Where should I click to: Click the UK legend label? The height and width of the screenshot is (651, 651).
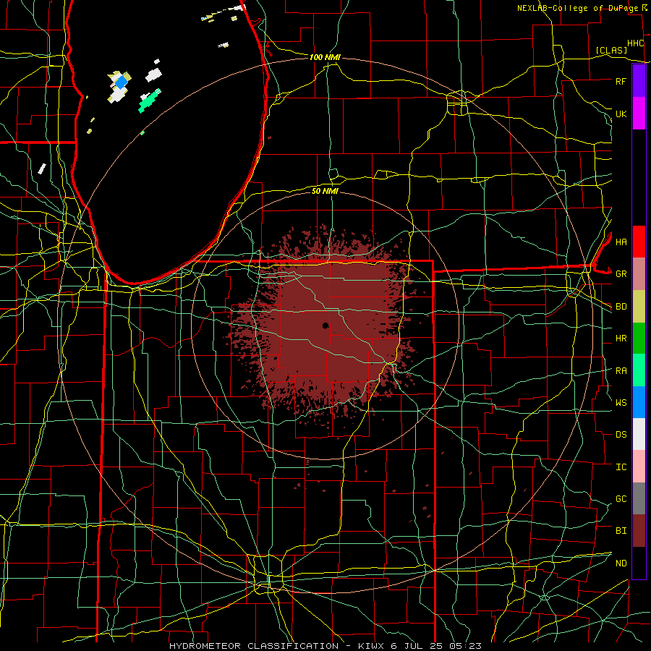pos(621,114)
